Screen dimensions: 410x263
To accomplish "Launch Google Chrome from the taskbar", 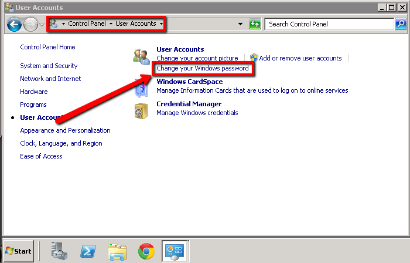I will point(146,251).
